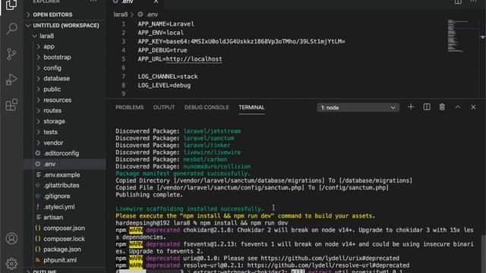Kill terminal using the trash icon
The height and width of the screenshot is (273, 486).
click(x=442, y=107)
